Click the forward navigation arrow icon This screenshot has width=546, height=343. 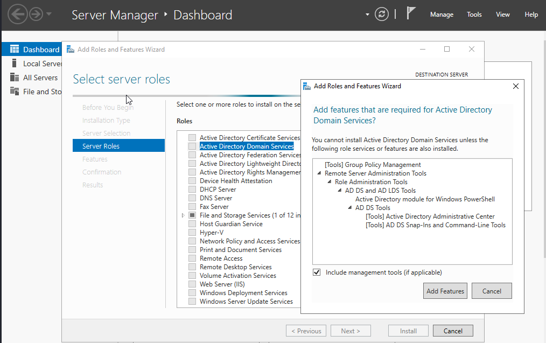click(x=36, y=15)
